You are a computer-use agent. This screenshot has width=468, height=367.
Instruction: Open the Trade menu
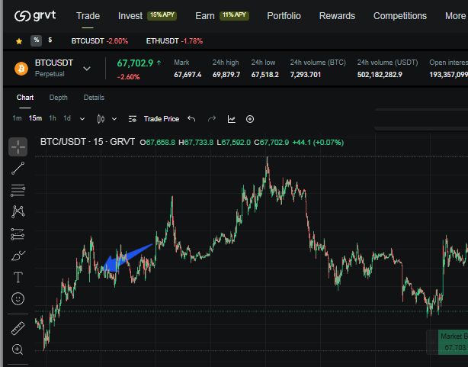pos(88,16)
